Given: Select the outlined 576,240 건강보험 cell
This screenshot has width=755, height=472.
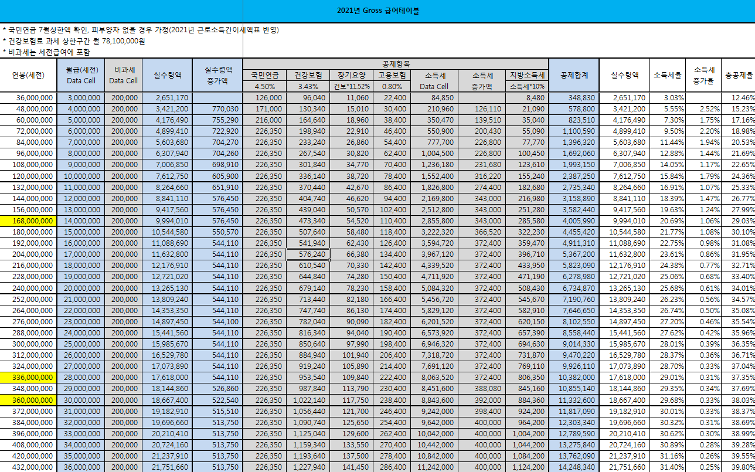Looking at the screenshot, I should 308,254.
